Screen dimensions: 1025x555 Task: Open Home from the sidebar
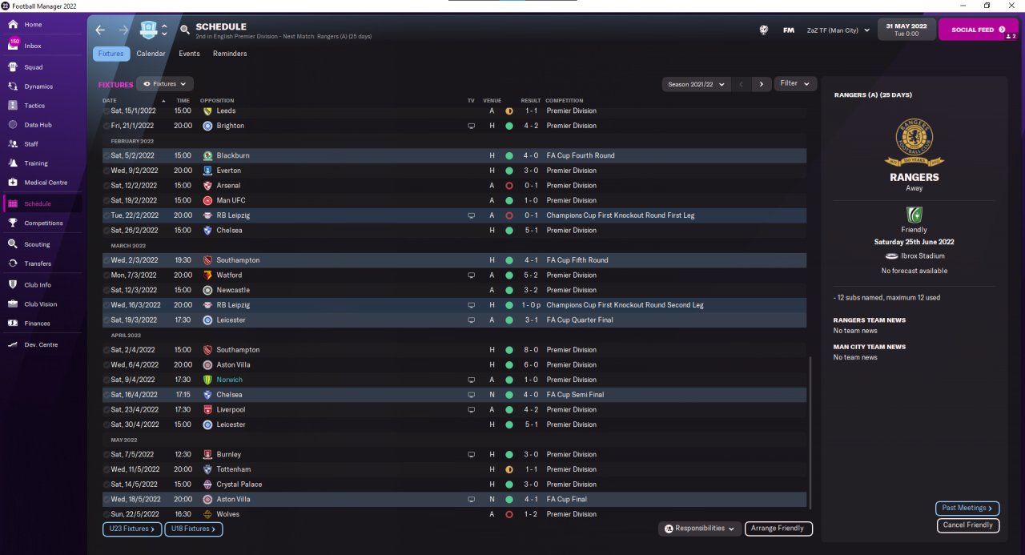(x=42, y=25)
